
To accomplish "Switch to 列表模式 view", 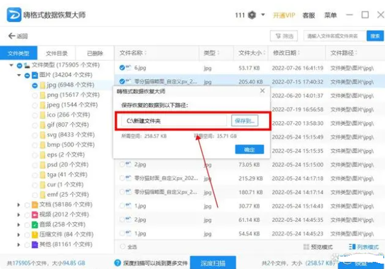I will (x=364, y=247).
